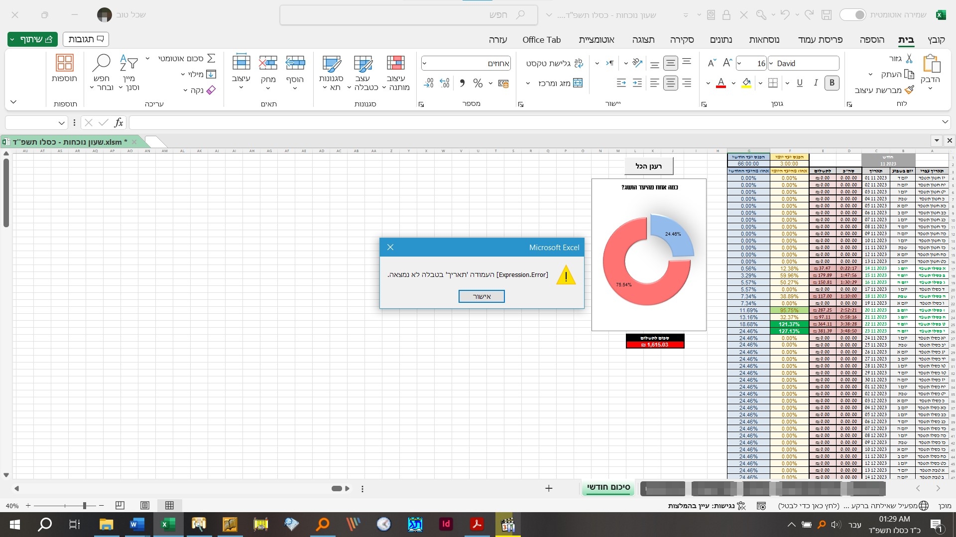Open the font name David dropdown
Image resolution: width=956 pixels, height=537 pixels.
click(771, 64)
